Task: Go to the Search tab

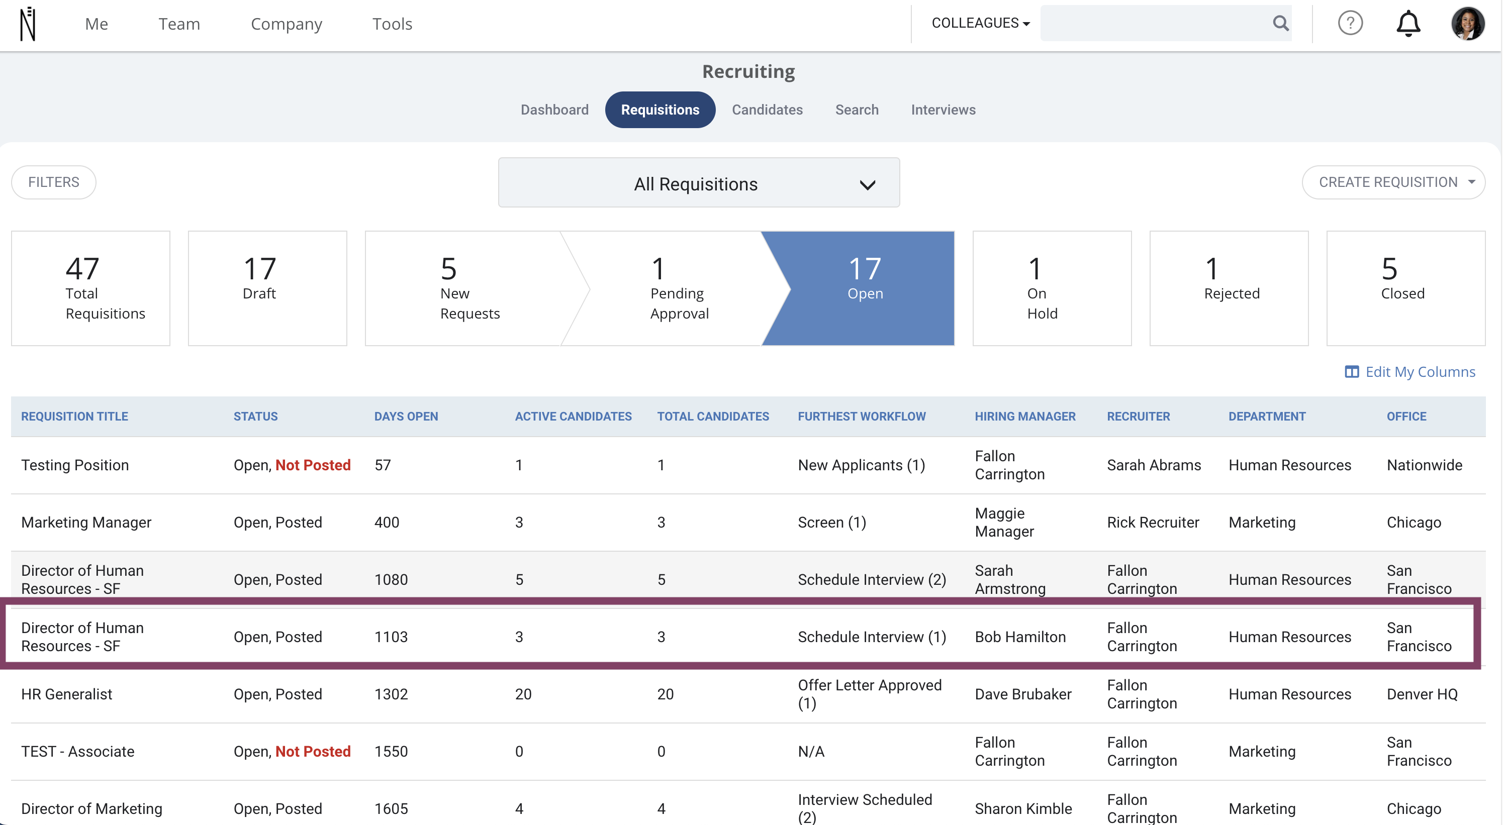Action: click(x=857, y=110)
